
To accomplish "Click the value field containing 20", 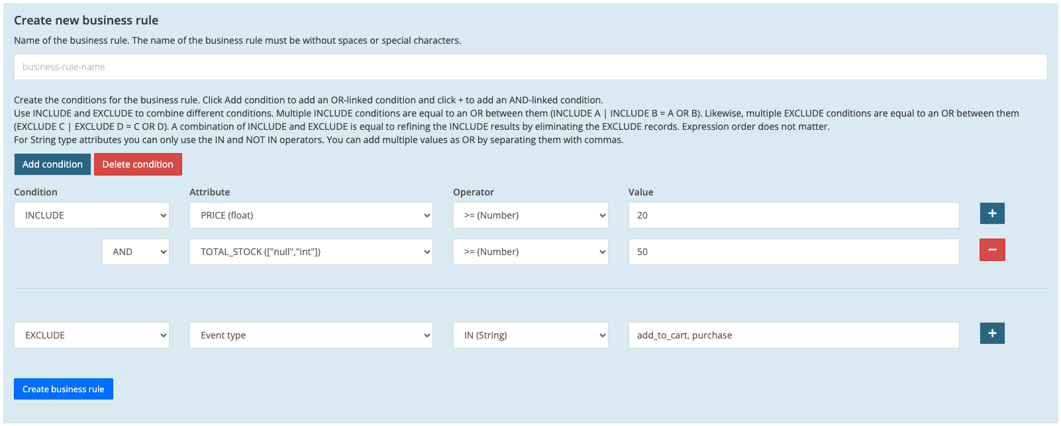I will [793, 215].
